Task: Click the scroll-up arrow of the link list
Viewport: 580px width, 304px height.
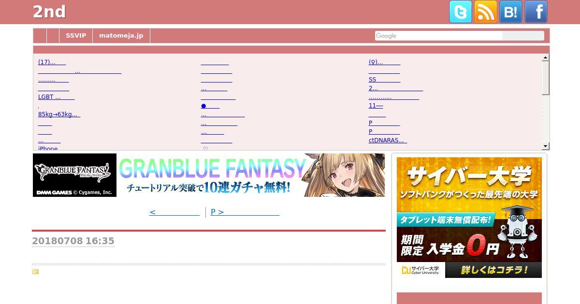Action: pos(545,58)
